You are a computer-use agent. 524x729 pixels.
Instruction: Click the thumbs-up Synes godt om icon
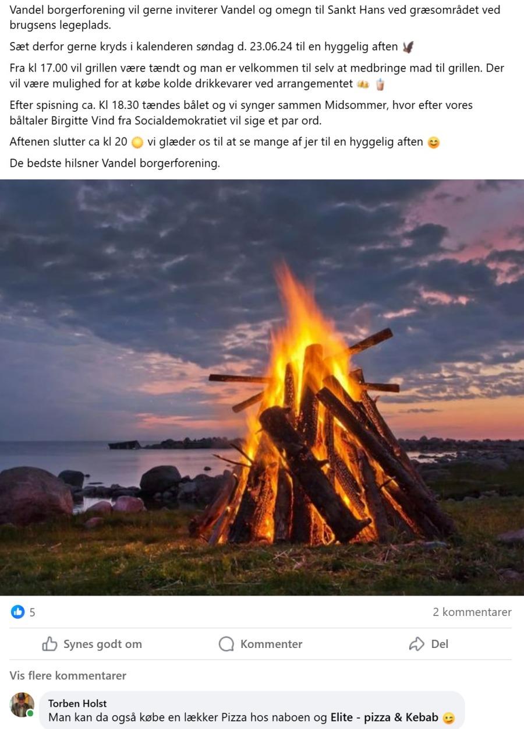point(50,644)
